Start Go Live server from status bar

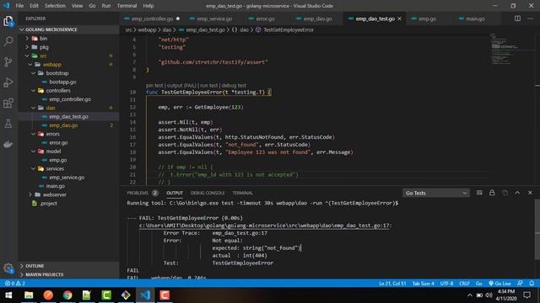499,284
